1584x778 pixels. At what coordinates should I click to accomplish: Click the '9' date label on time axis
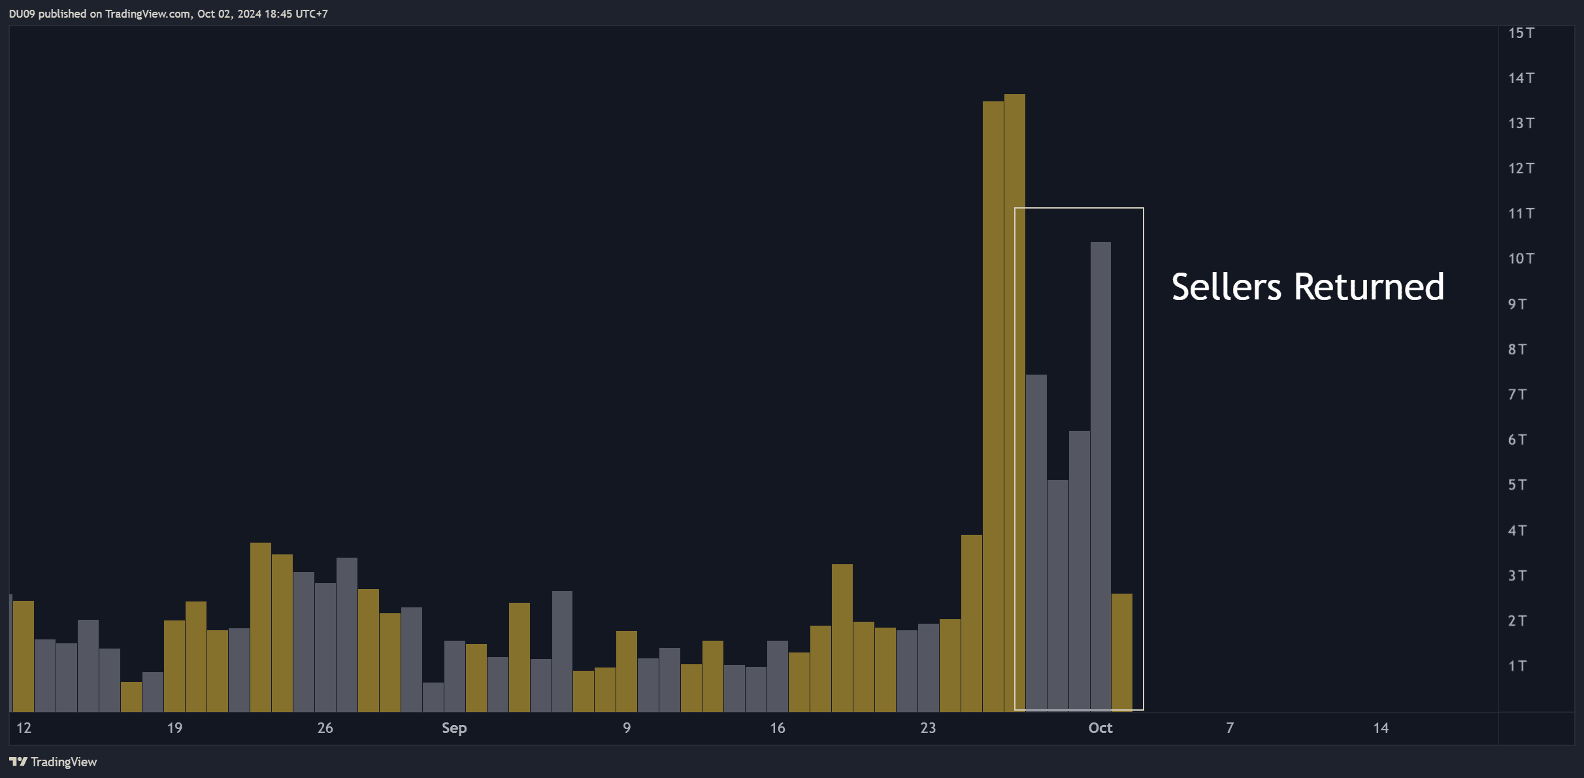pos(627,728)
